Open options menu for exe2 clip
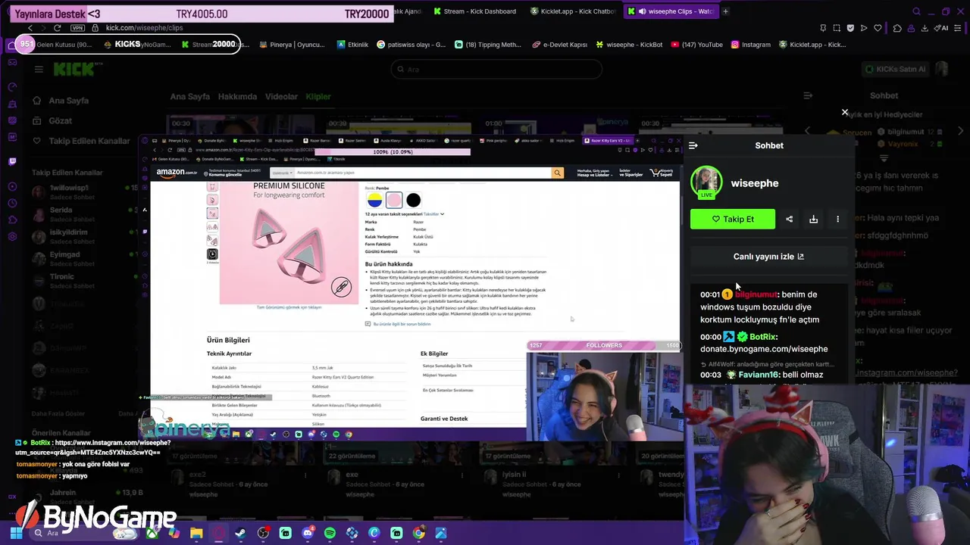Image resolution: width=970 pixels, height=545 pixels. click(x=305, y=475)
